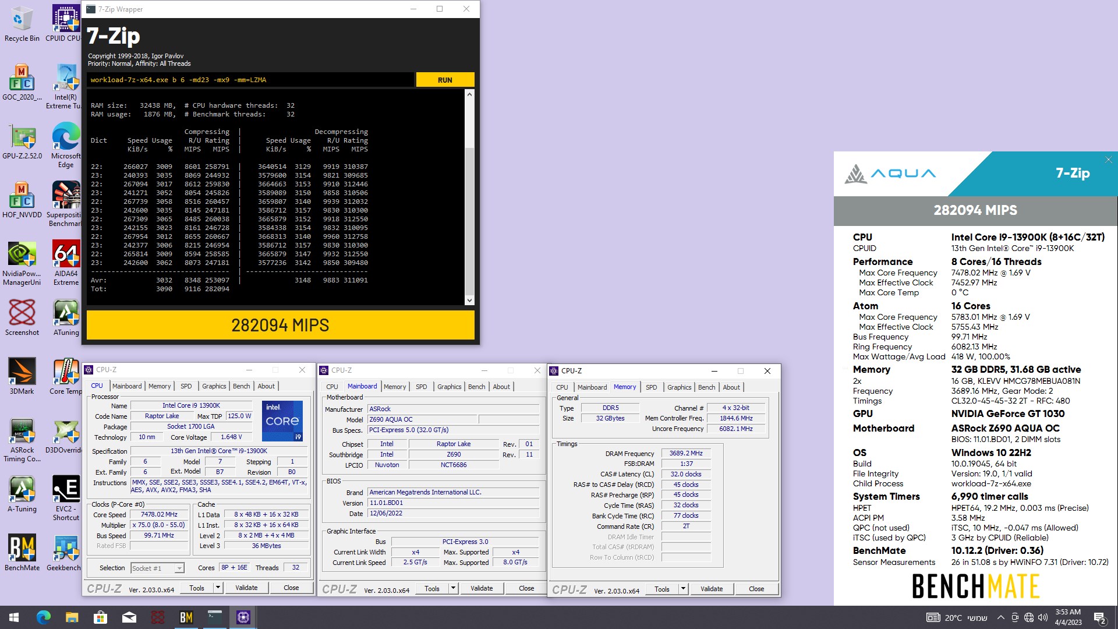The height and width of the screenshot is (629, 1118).
Task: Click Close in first CPU-Z window
Action: click(x=291, y=588)
